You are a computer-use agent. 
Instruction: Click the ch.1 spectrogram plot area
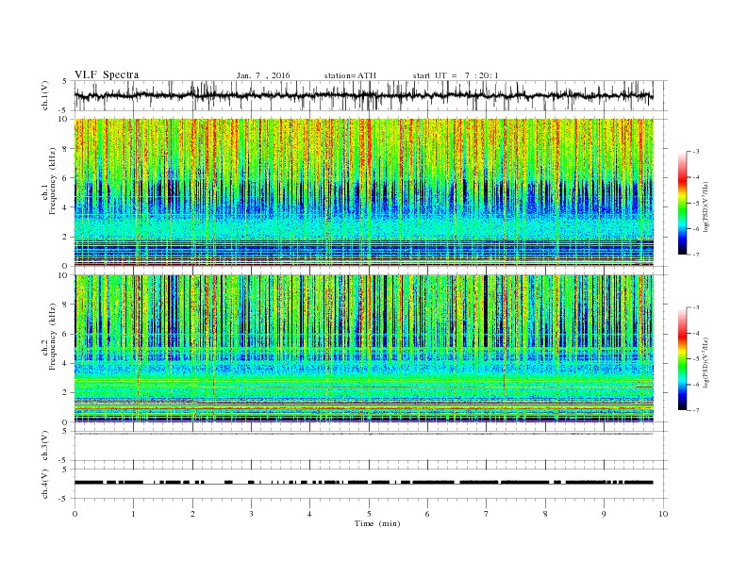pyautogui.click(x=364, y=192)
